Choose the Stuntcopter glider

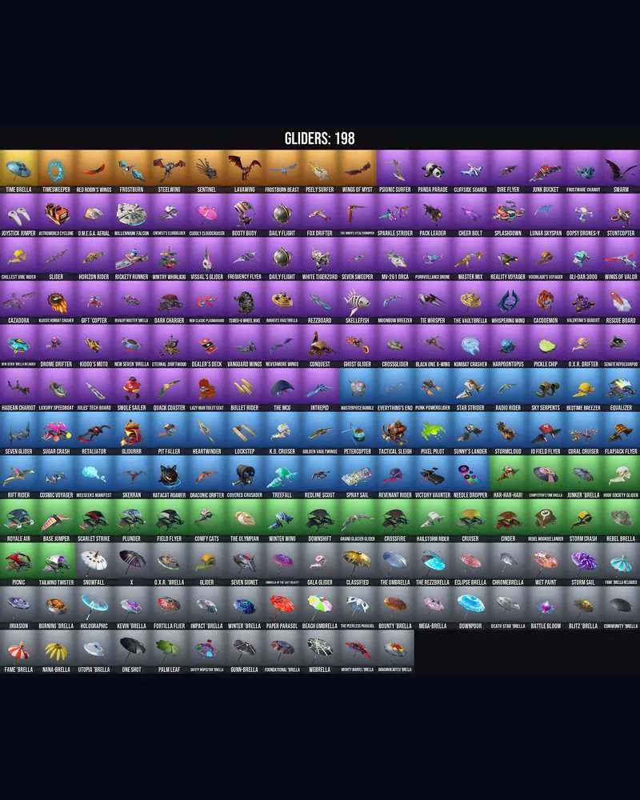pyautogui.click(x=621, y=215)
